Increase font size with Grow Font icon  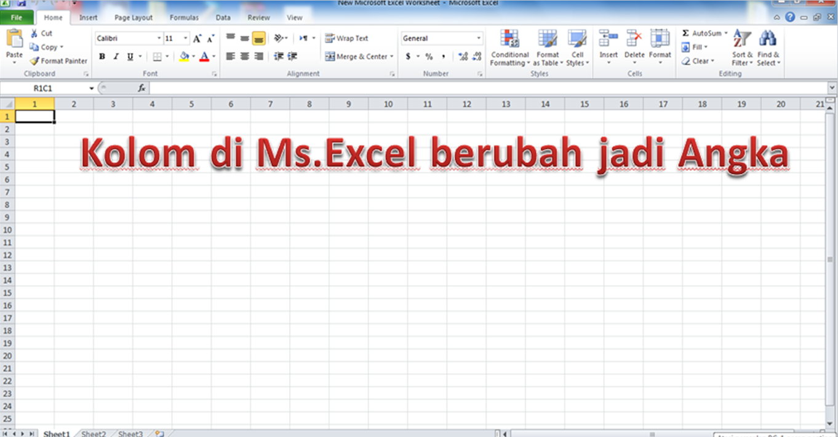[197, 38]
